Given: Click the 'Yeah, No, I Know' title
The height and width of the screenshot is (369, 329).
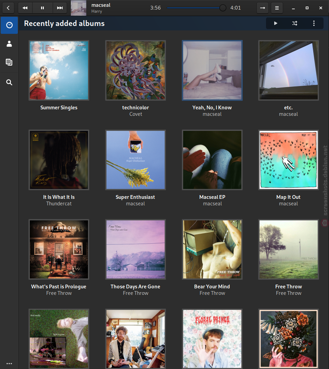Looking at the screenshot, I should 212,108.
